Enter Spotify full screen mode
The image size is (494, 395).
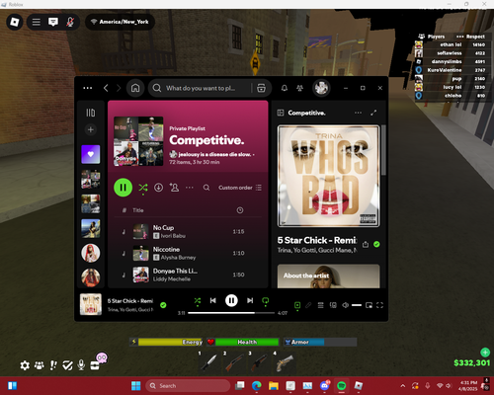tap(379, 305)
